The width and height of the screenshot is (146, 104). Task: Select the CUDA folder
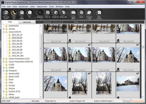[x=11, y=65]
